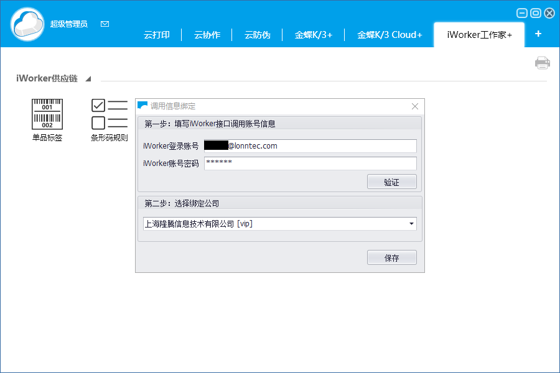The image size is (560, 373).
Task: Click the iWorker登录账号 label
Action: tap(170, 146)
